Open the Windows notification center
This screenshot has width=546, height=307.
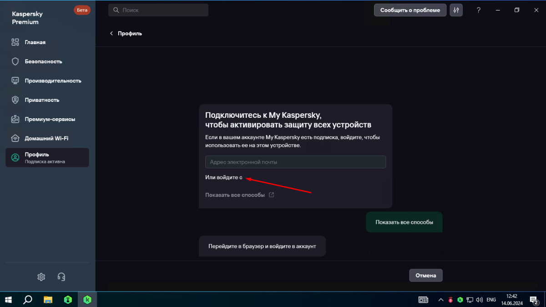(534, 300)
